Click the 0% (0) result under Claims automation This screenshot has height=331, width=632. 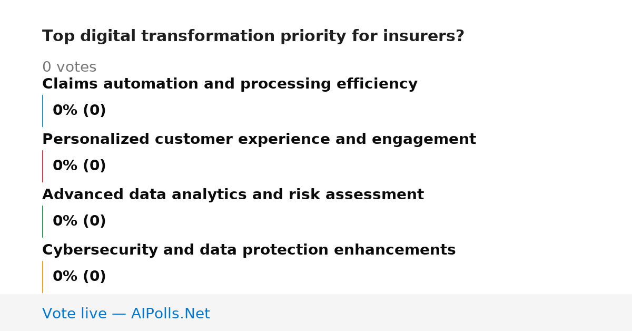[x=80, y=111]
